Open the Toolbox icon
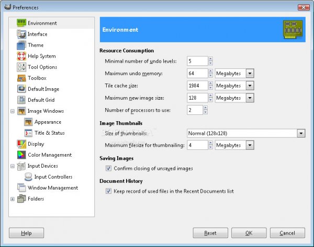 [21, 78]
